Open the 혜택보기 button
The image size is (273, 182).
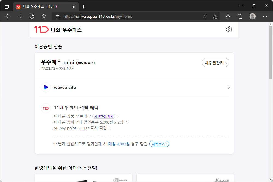point(159,144)
